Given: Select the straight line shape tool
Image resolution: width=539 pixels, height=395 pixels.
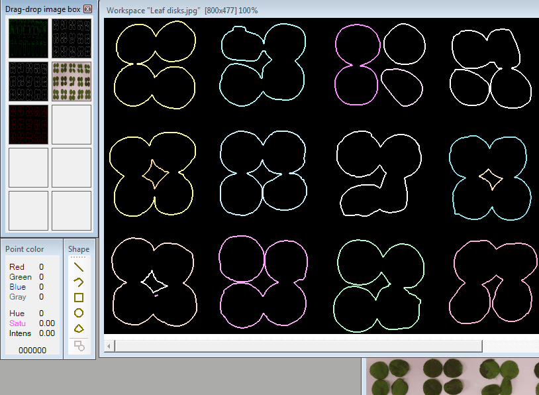Looking at the screenshot, I should [x=79, y=267].
